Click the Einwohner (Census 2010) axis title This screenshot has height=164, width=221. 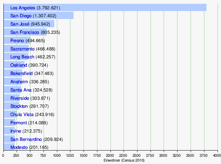pyautogui.click(x=124, y=160)
